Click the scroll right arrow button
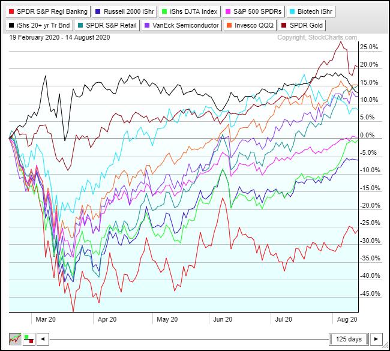The height and width of the screenshot is (351, 390). coord(376,339)
